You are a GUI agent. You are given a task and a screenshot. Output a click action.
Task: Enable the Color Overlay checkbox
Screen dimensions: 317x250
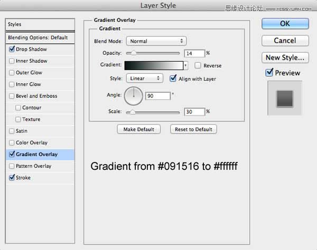pyautogui.click(x=12, y=143)
